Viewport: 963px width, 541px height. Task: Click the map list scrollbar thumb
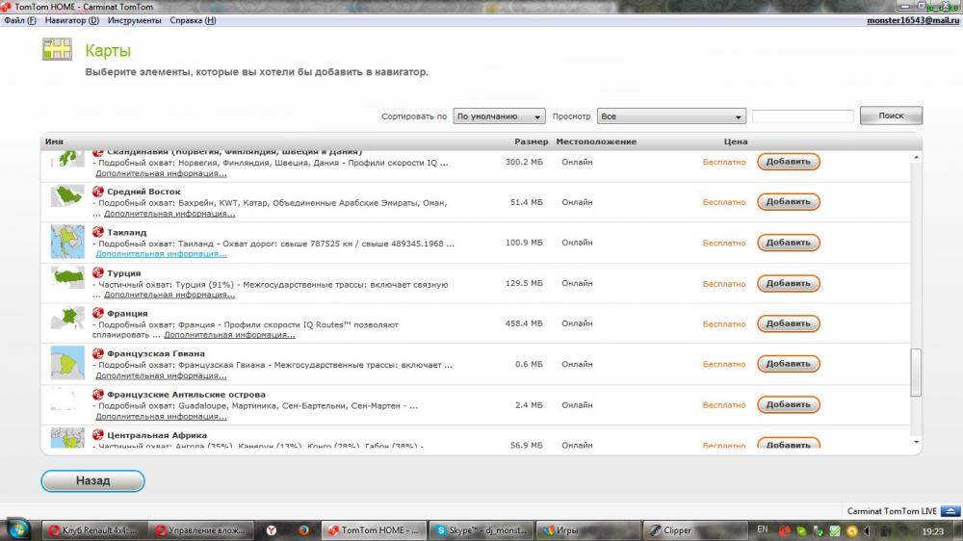[x=916, y=373]
